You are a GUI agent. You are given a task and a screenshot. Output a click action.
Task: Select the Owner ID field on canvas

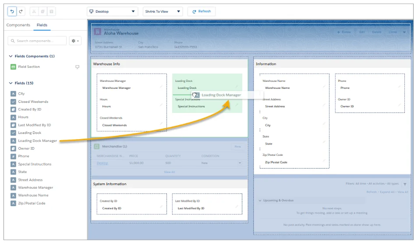369,103
